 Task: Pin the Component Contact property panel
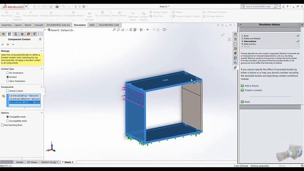[x=13, y=44]
